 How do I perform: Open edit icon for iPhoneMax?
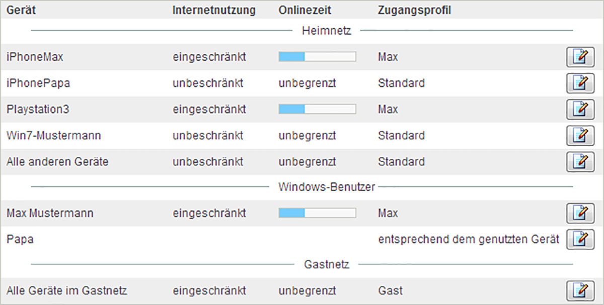(x=580, y=57)
